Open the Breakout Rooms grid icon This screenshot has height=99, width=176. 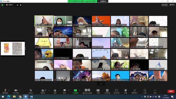coord(107,91)
